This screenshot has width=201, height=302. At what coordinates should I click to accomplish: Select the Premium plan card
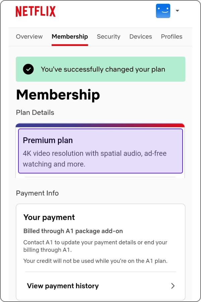100,151
